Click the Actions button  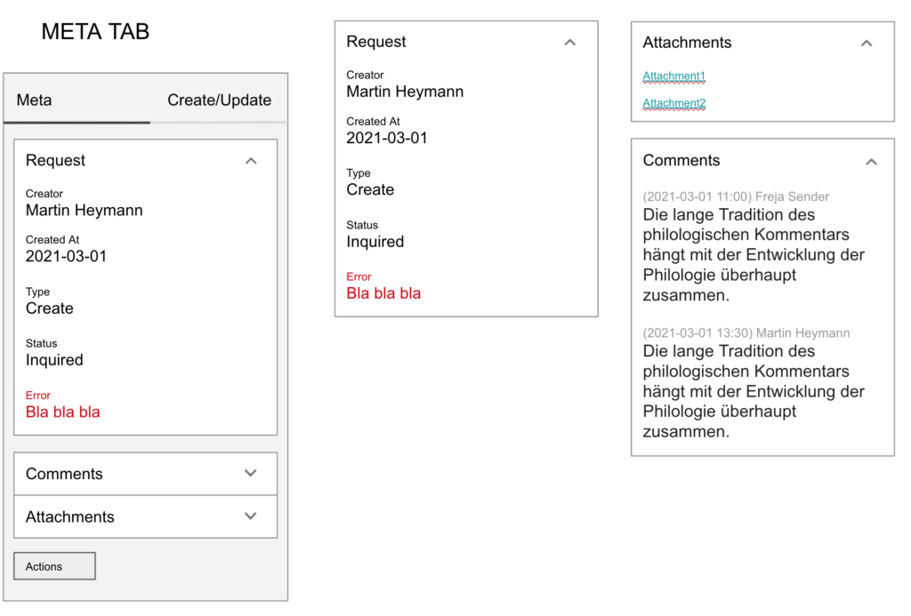(54, 566)
